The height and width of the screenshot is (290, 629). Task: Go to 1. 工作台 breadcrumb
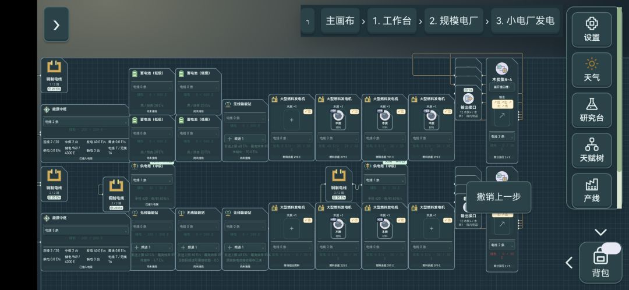pos(392,21)
